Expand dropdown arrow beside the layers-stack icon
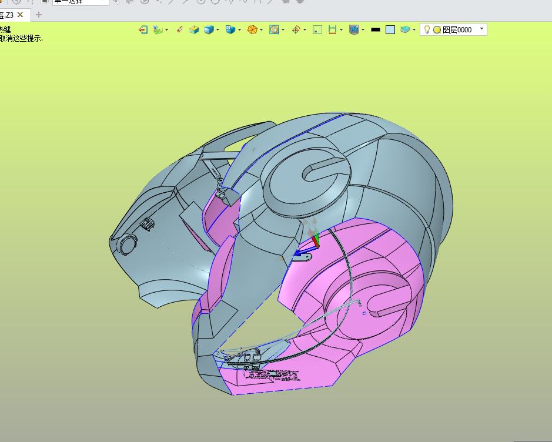Viewport: 552px width, 442px height. [166, 30]
